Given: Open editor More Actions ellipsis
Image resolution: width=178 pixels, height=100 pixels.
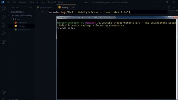Looking at the screenshot, I should [x=174, y=7].
